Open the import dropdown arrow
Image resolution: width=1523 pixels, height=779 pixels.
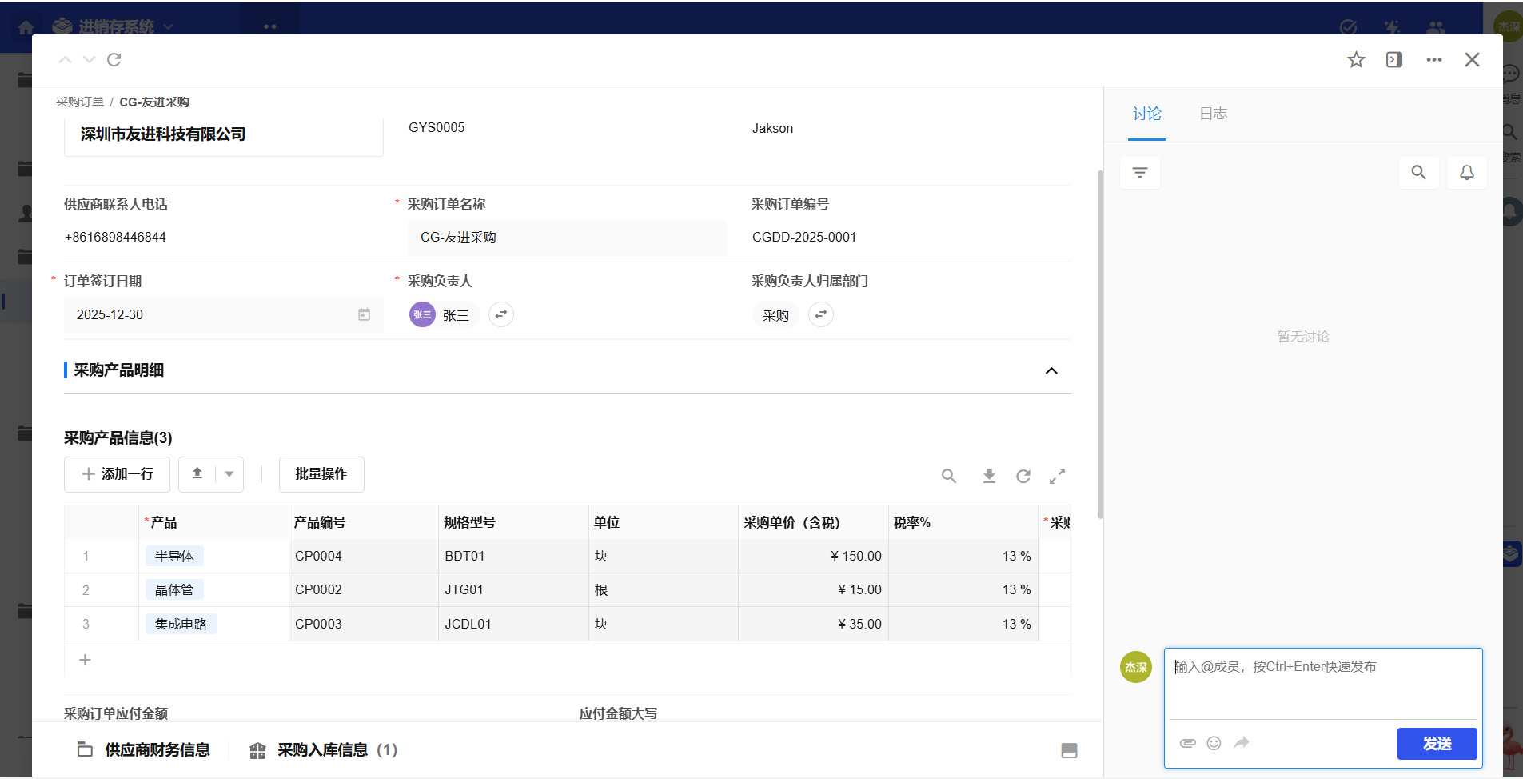(229, 474)
